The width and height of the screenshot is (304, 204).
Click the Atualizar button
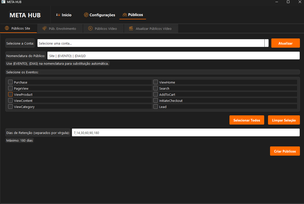[285, 43]
